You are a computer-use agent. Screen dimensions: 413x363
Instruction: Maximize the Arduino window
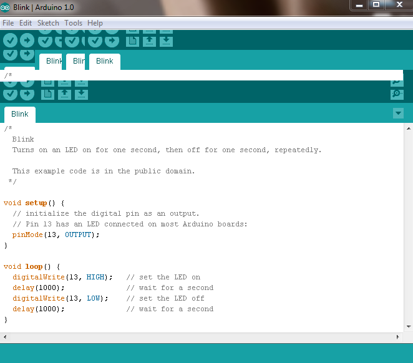(x=376, y=5)
